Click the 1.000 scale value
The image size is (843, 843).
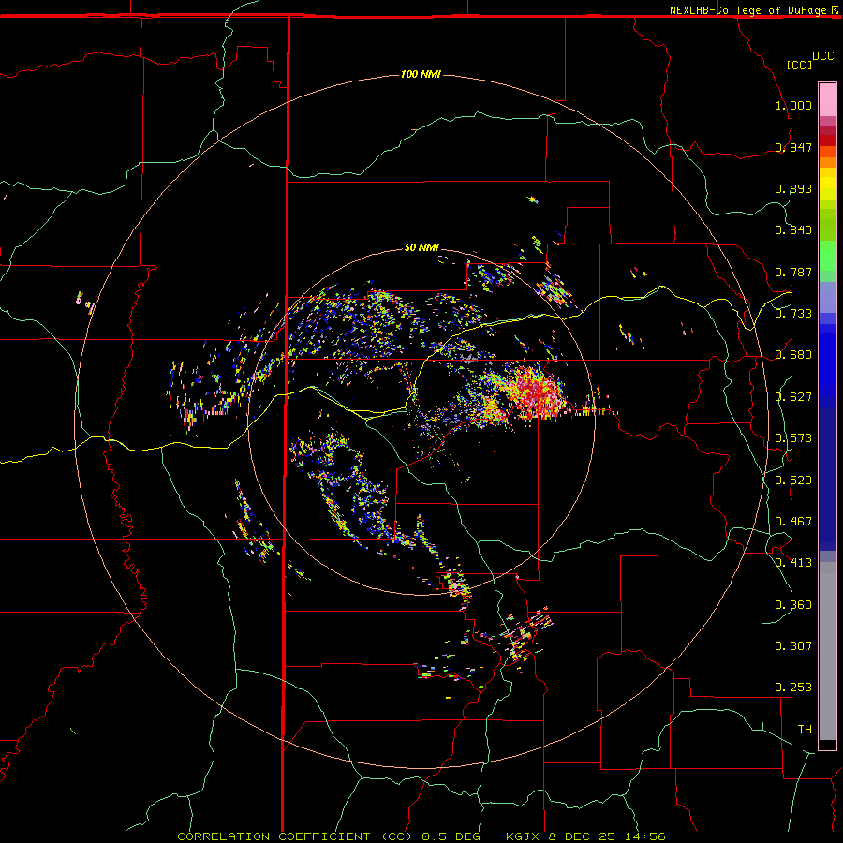[x=793, y=105]
